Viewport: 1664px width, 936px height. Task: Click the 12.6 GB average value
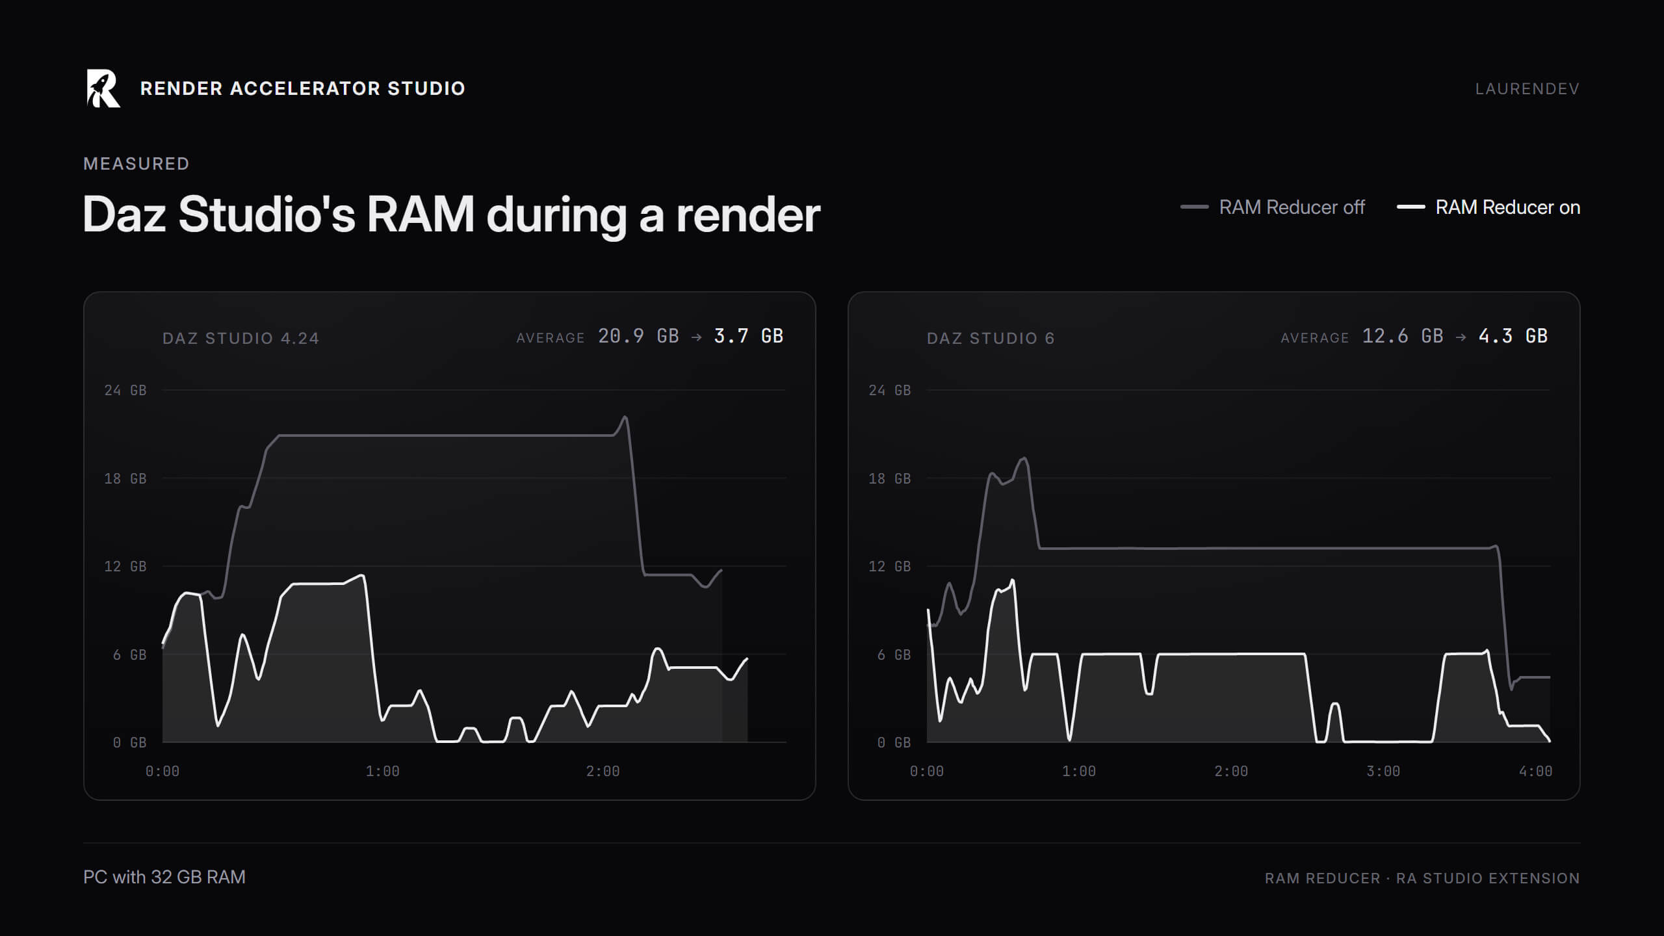1403,336
